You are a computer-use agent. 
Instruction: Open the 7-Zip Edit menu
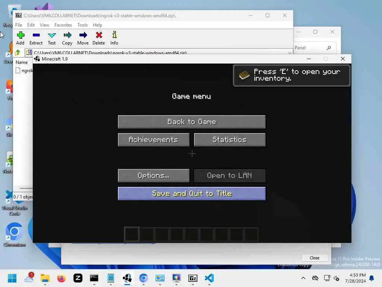point(31,25)
